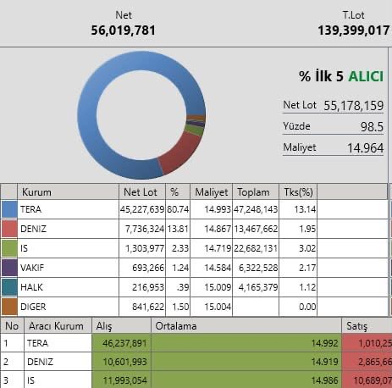392x388 pixels.
Task: Click the IS alış value 11,993,054
Action: pos(124,380)
